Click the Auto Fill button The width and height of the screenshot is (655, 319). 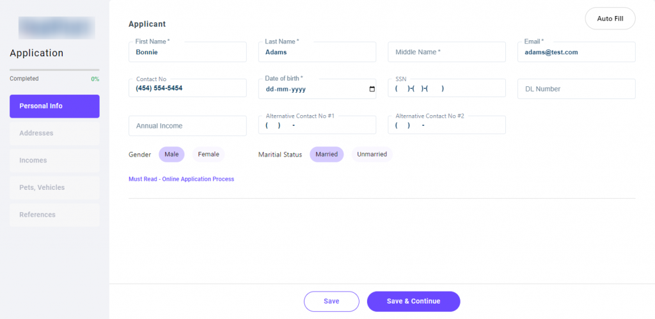[610, 19]
